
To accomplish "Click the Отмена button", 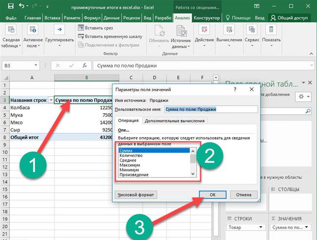I will click(x=244, y=195).
